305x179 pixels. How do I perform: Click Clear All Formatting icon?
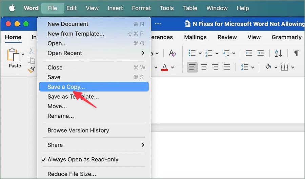pyautogui.click(x=172, y=53)
